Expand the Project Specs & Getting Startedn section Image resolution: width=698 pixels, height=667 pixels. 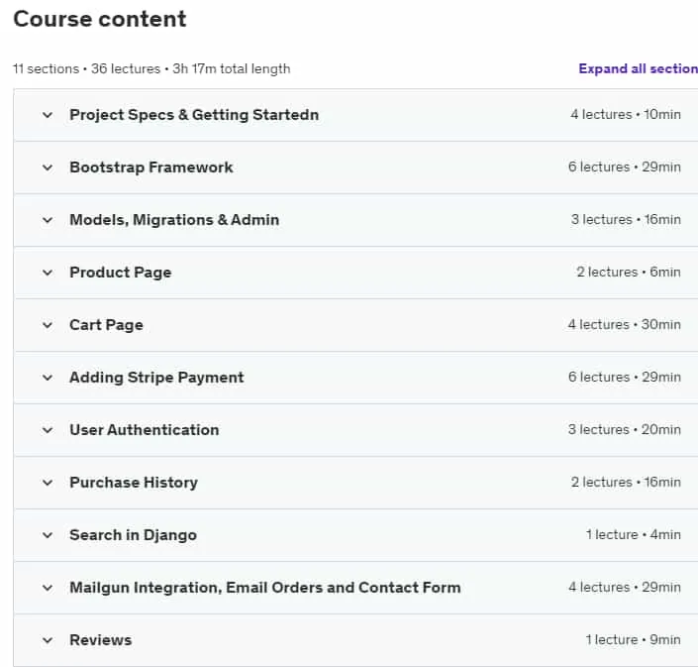[x=355, y=115]
